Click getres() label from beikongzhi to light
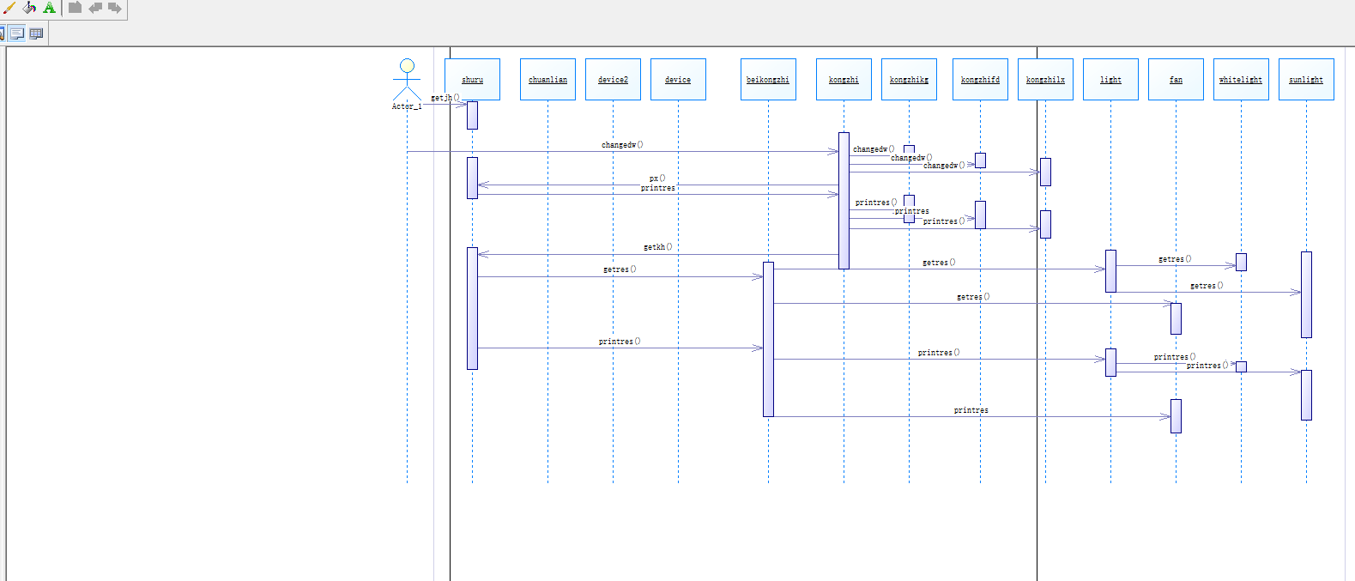This screenshot has height=581, width=1355. point(939,263)
